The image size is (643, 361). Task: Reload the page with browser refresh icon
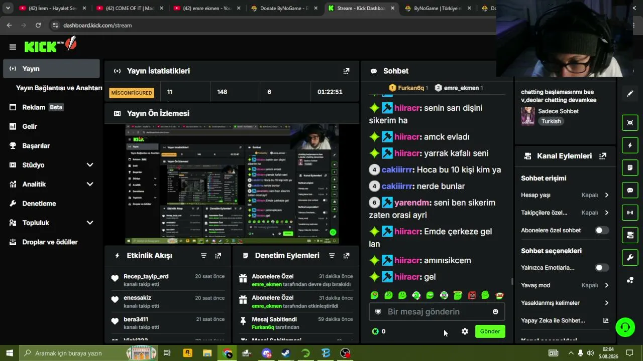click(38, 25)
